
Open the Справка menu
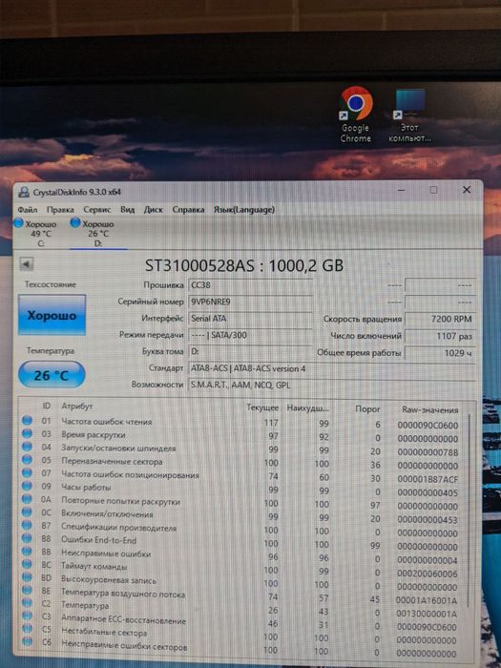point(188,210)
